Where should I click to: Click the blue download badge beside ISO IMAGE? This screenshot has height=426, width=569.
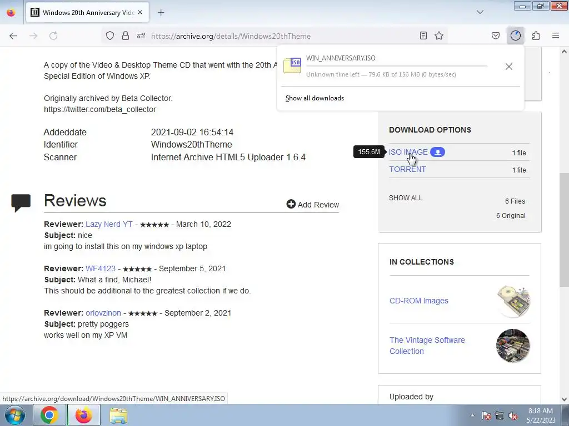point(438,152)
